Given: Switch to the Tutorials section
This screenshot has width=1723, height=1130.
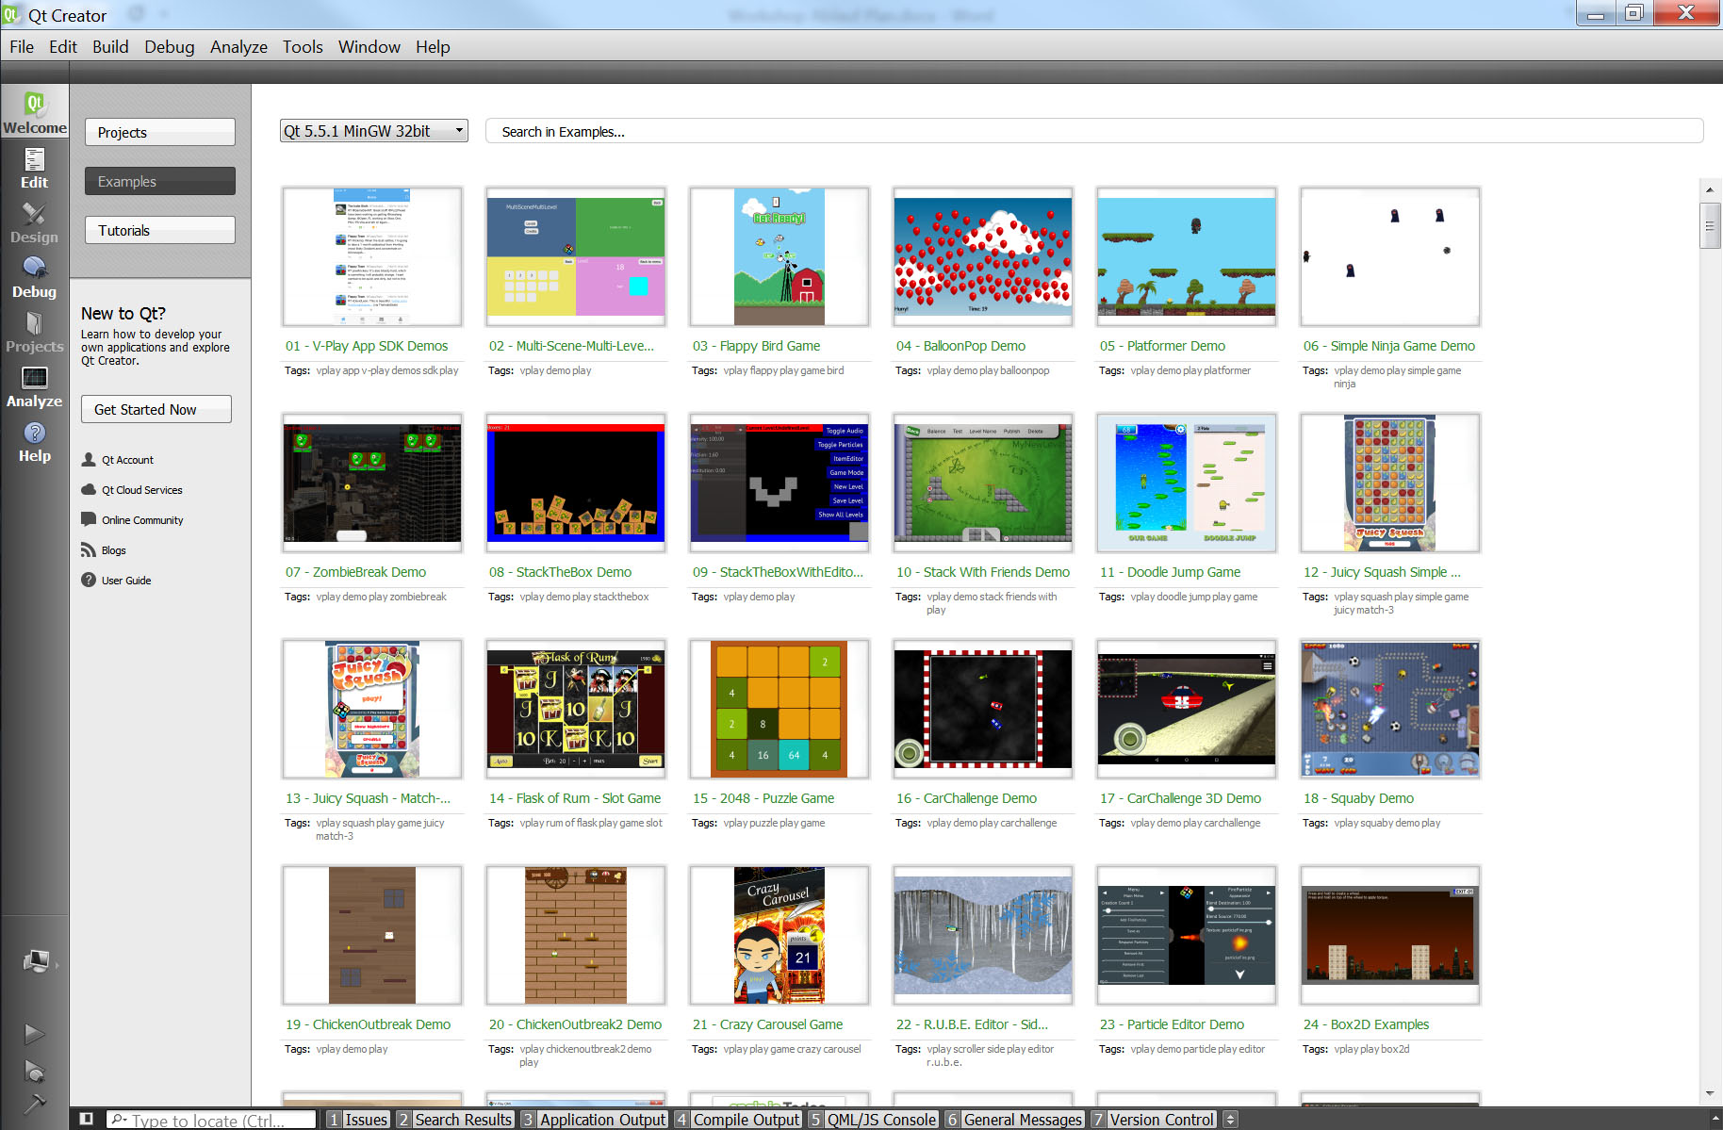Looking at the screenshot, I should pos(159,229).
